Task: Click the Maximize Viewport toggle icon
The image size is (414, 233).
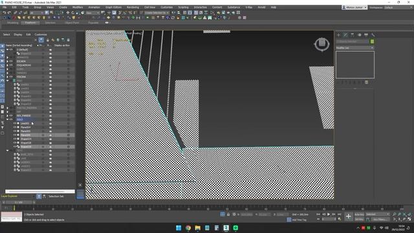Action: (x=409, y=219)
